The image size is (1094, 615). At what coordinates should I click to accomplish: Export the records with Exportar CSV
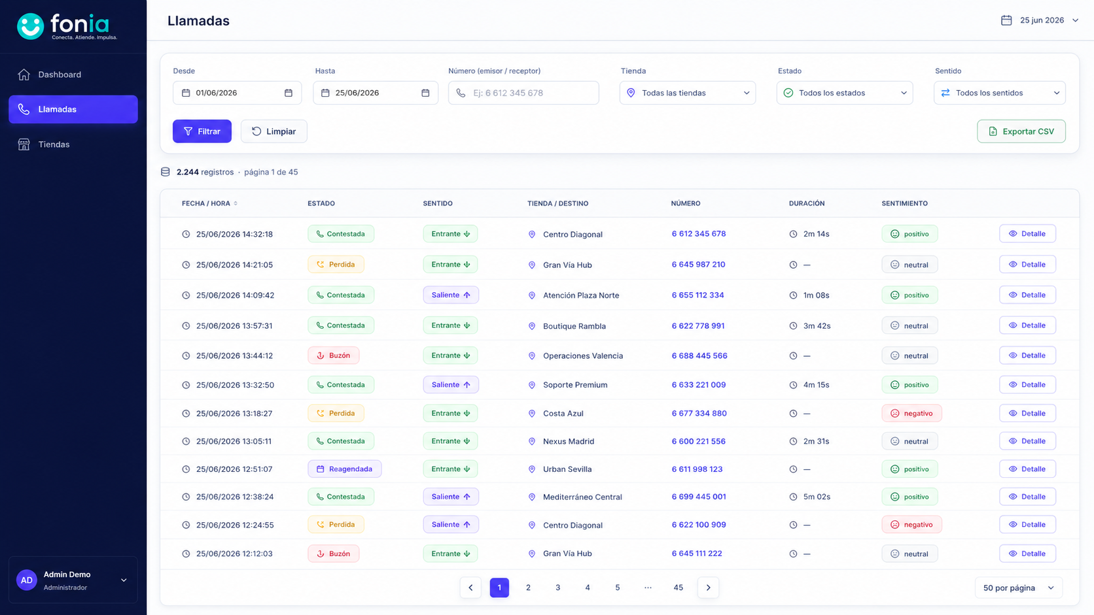point(1021,131)
